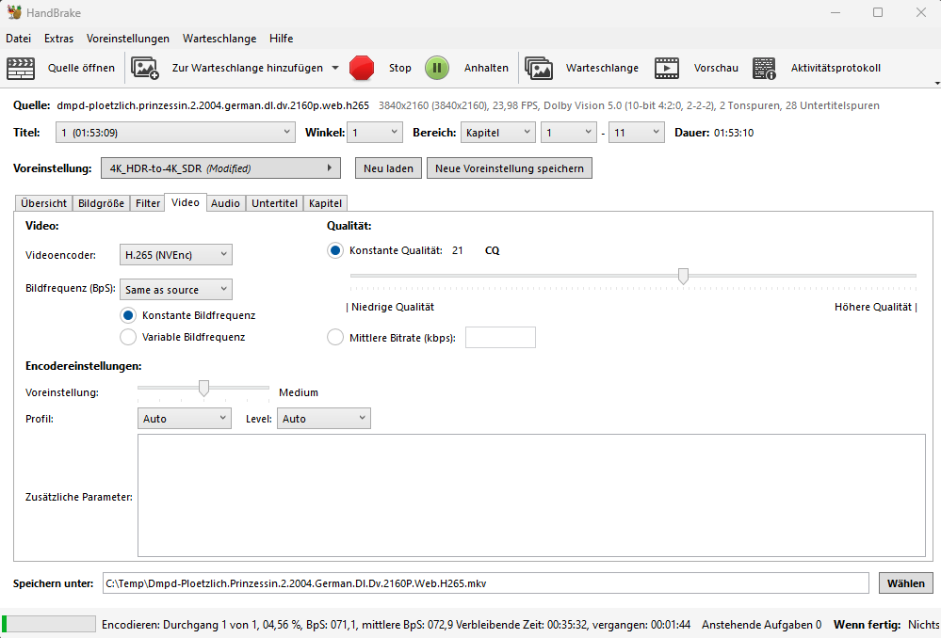Click the Aktivitätsprotokoll log icon
Viewport: 941px width, 638px height.
pyautogui.click(x=764, y=69)
